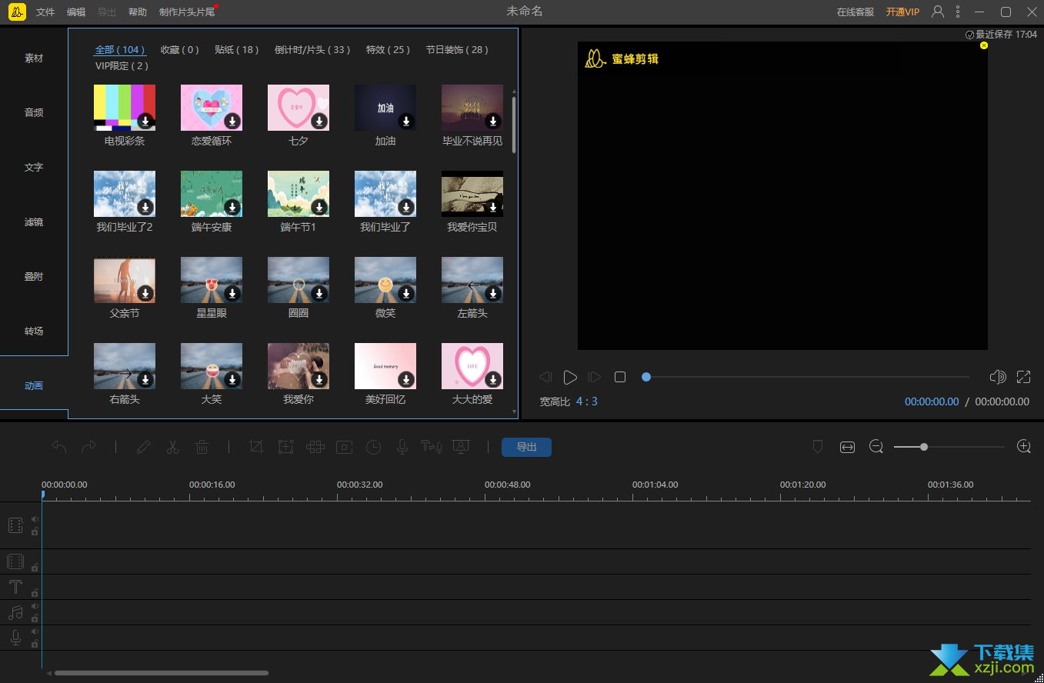The image size is (1044, 683).
Task: Click the Zoom/selection frame tool icon
Action: pos(285,447)
